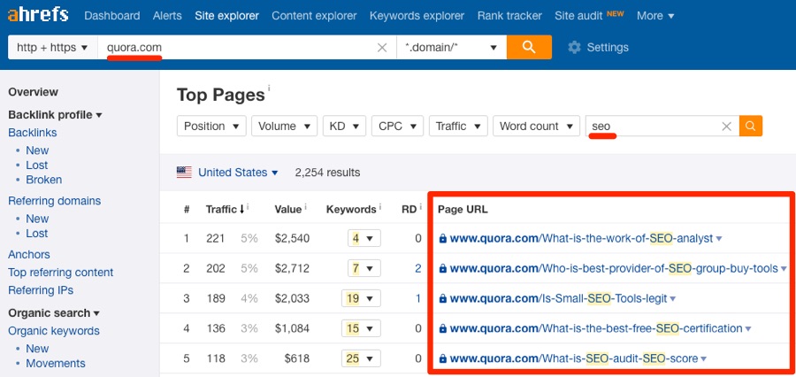Viewport: 796px width, 377px height.
Task: Open the http + https protocol dropdown
Action: [x=52, y=48]
